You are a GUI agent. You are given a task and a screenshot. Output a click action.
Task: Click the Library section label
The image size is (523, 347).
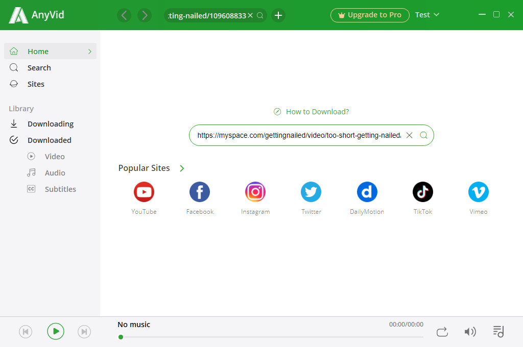21,109
